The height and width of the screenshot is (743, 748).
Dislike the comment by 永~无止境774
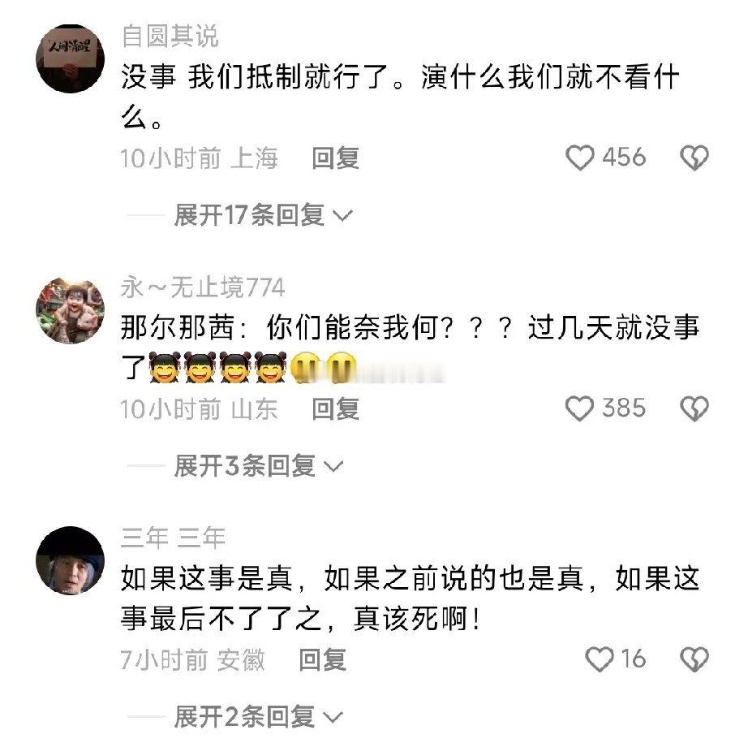click(x=694, y=408)
